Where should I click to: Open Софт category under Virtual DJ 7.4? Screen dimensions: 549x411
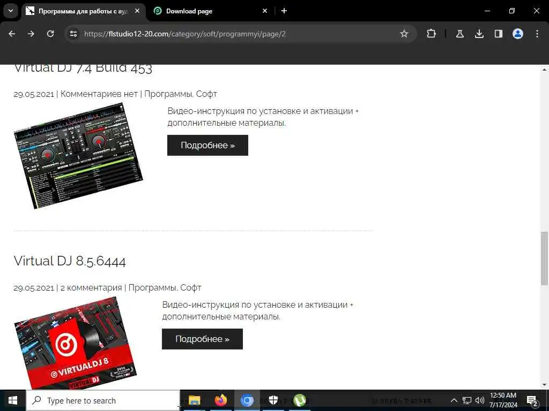click(206, 94)
